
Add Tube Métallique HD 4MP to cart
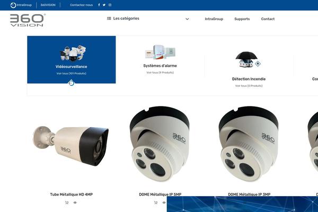[x=67, y=202]
